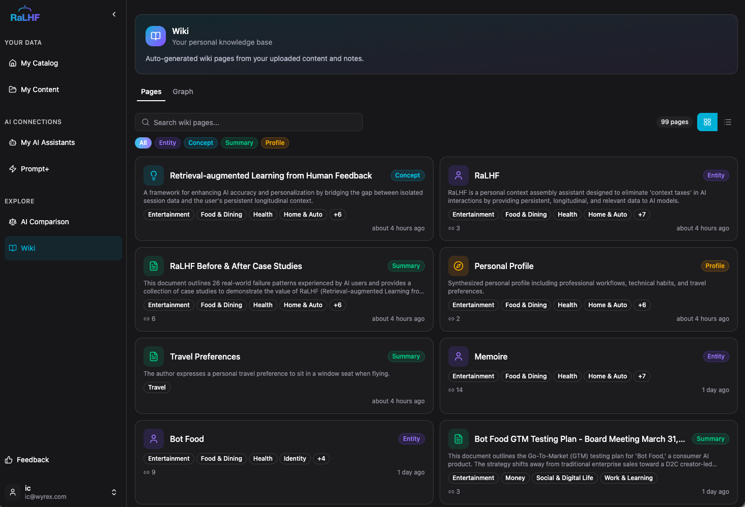Viewport: 745px width, 507px height.
Task: Expand the account switcher for ic@wyrex.com
Action: [114, 492]
